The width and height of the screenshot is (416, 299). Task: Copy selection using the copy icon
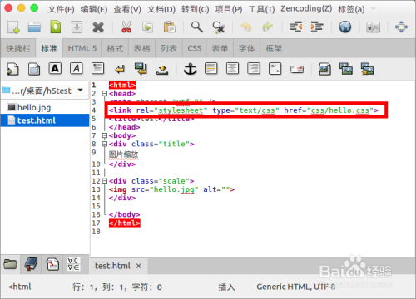[147, 27]
